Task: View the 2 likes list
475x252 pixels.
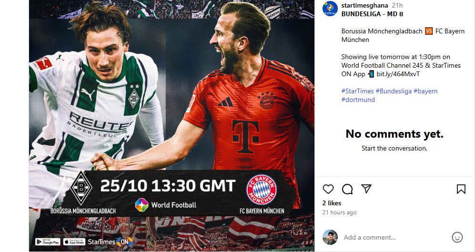Action: click(x=332, y=203)
